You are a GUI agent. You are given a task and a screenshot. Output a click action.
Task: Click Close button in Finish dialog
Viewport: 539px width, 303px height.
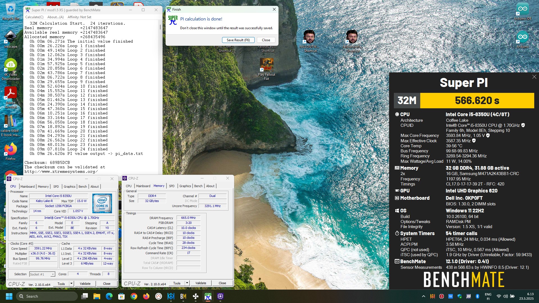tap(266, 40)
